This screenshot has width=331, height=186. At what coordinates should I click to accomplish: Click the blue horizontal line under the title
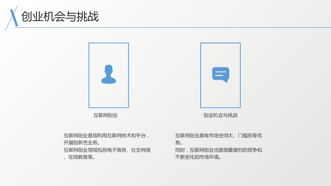[x=173, y=27]
